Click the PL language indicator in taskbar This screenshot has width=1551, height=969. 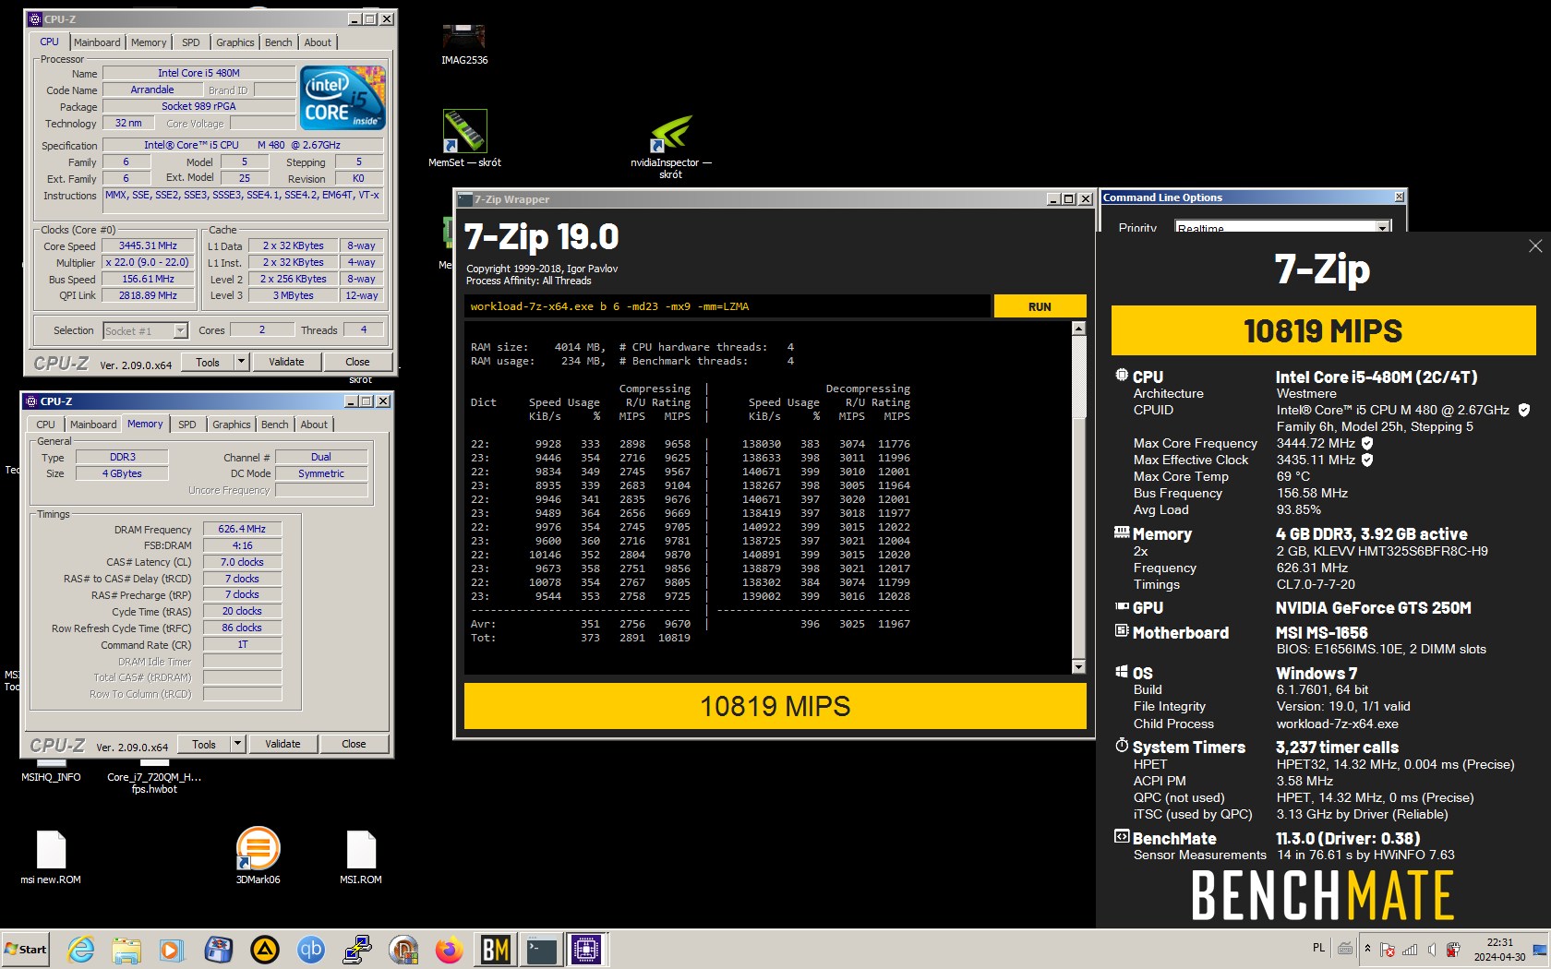(x=1318, y=948)
